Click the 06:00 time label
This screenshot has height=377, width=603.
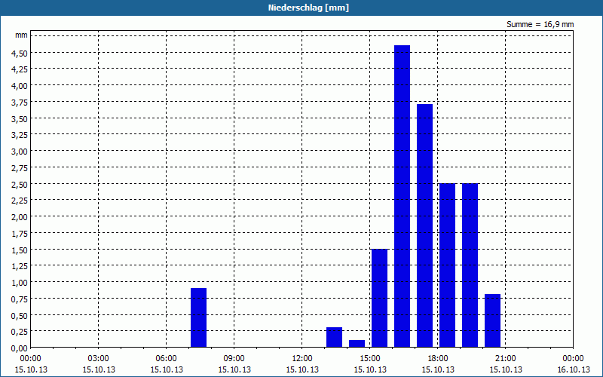[x=166, y=359]
